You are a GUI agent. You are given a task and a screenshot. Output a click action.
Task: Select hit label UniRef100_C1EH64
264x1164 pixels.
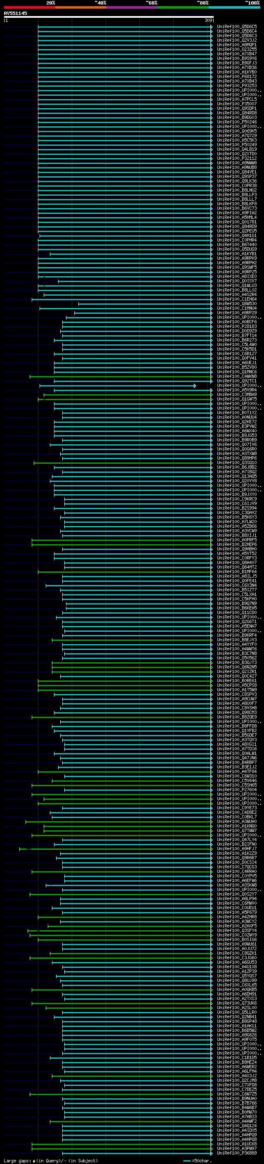point(237,299)
